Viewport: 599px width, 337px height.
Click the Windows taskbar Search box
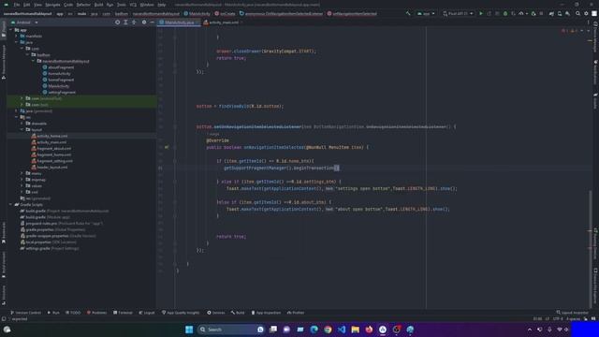click(231, 330)
